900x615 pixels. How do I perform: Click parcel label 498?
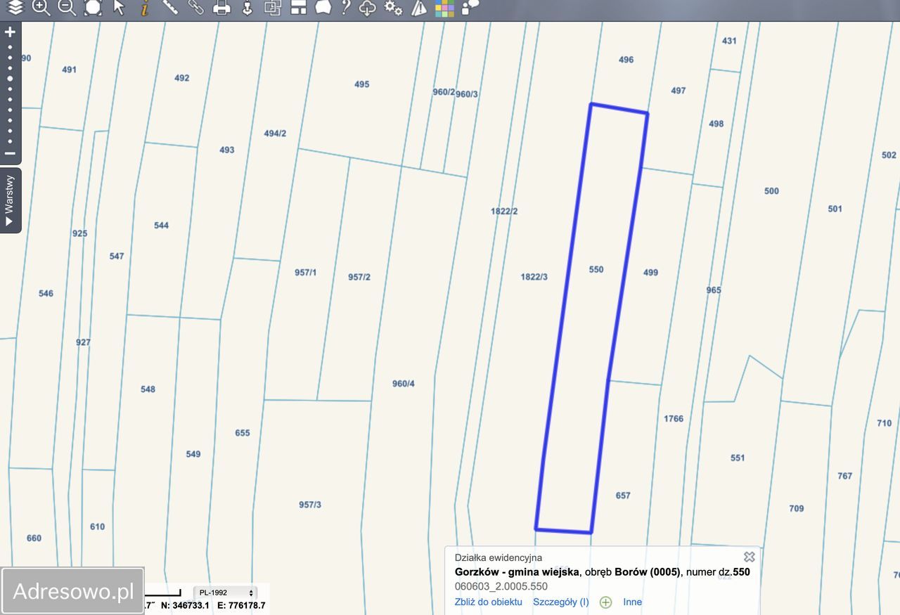[716, 124]
